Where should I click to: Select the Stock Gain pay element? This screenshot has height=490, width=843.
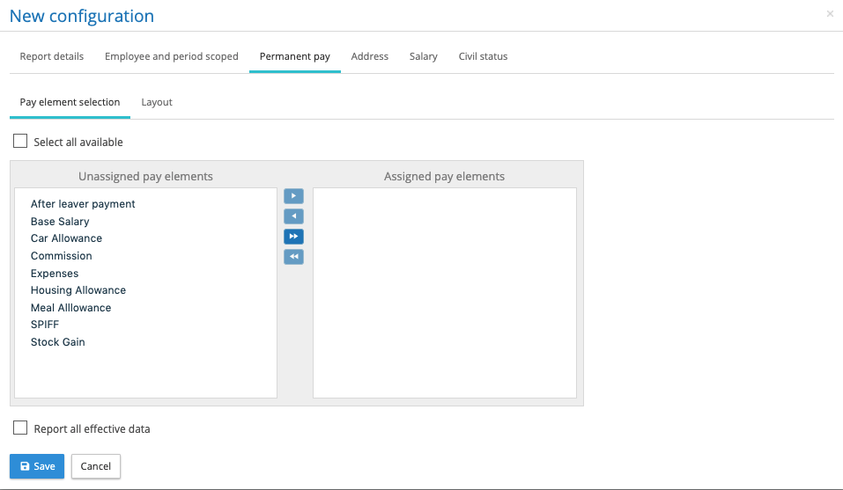click(58, 342)
